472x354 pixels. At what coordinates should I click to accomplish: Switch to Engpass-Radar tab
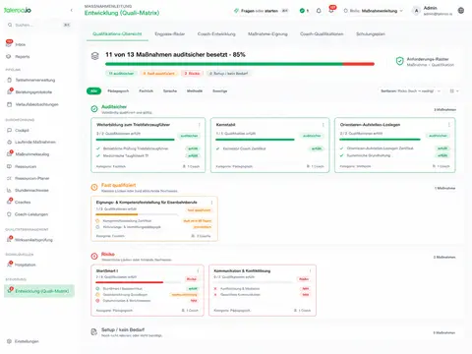(x=169, y=33)
